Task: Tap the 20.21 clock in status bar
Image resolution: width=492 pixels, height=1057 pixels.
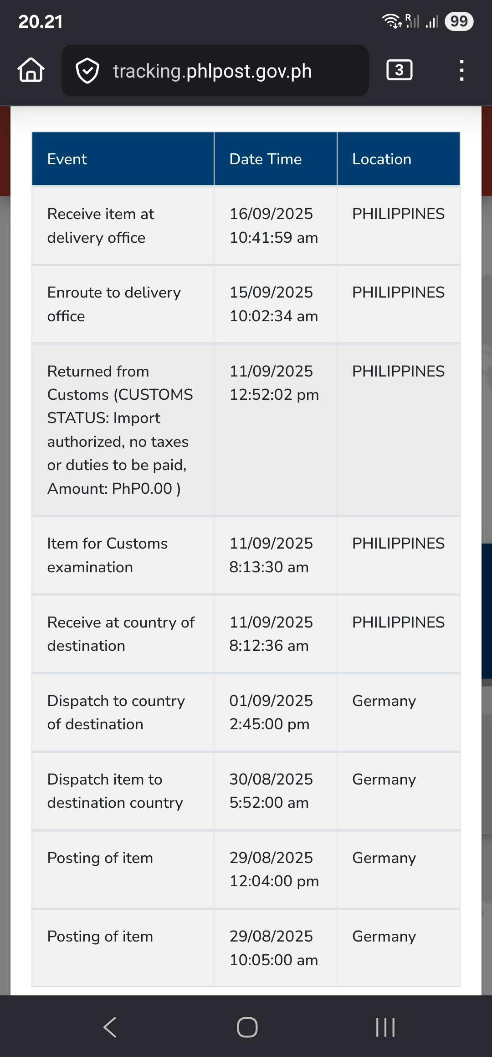Action: (40, 21)
